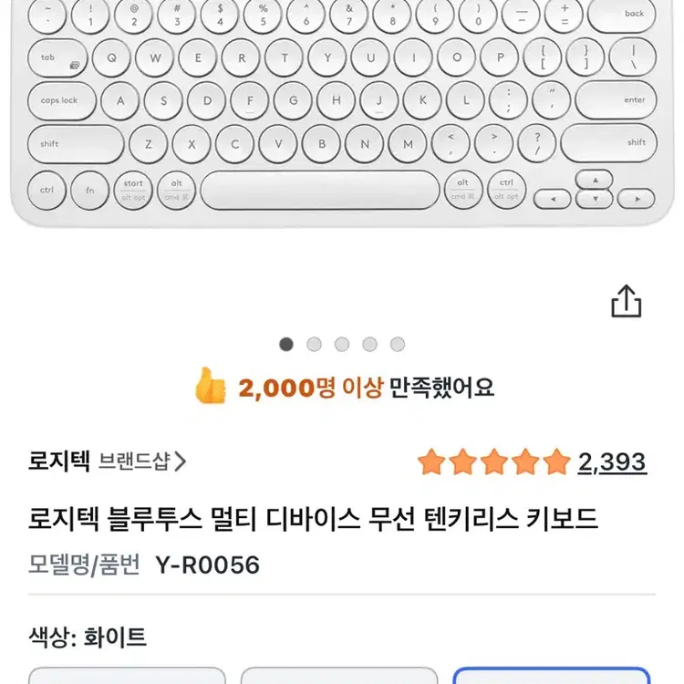Click the product title 로지텍 블루투스 멀티 디바이스
This screenshot has width=684, height=684.
(x=313, y=519)
